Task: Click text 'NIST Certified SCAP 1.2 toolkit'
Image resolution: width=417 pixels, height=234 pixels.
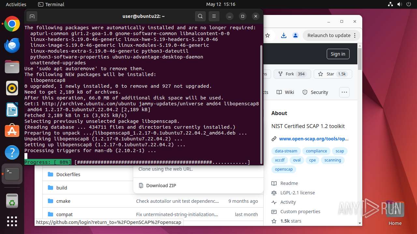Action: [x=308, y=126]
